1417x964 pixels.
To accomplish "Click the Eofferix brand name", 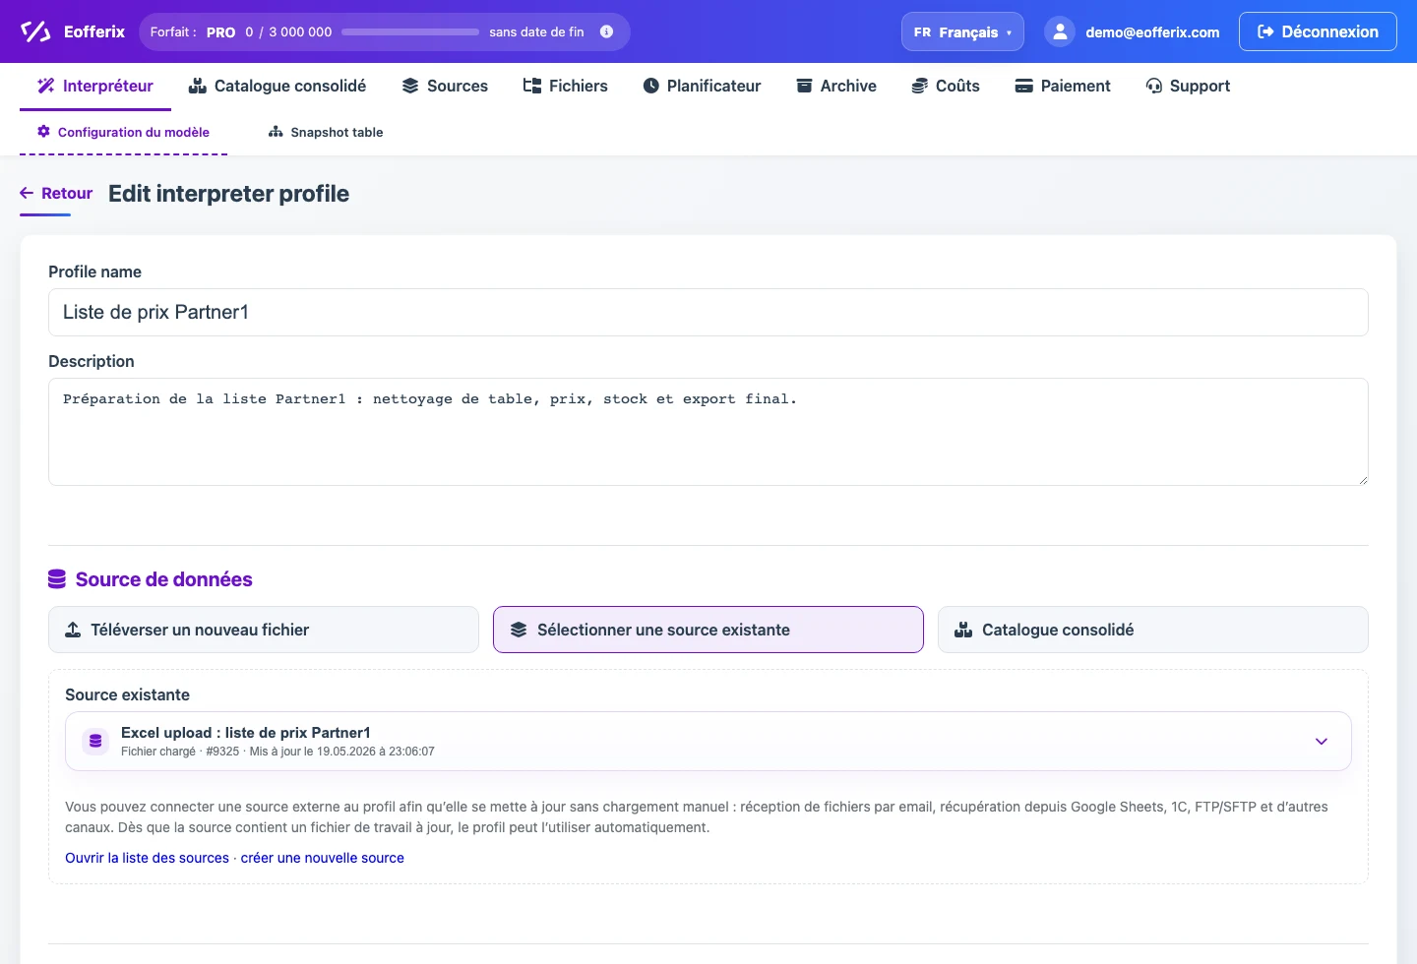I will [94, 31].
